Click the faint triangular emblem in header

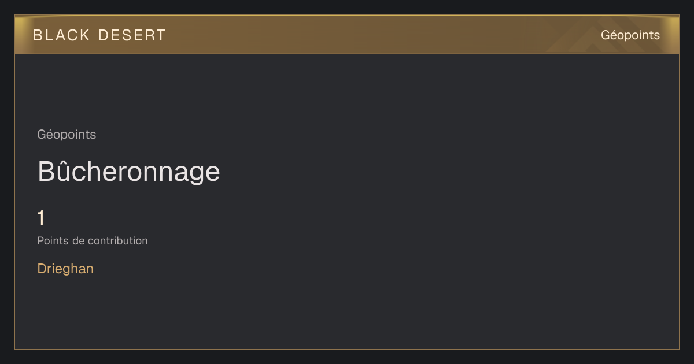(601, 36)
